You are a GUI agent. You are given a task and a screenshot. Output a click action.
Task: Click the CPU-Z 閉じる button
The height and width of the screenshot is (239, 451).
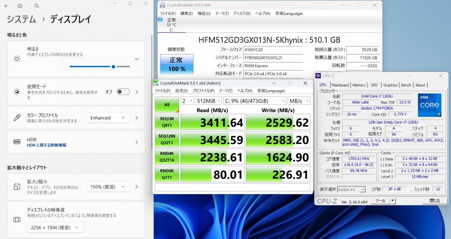pyautogui.click(x=435, y=201)
